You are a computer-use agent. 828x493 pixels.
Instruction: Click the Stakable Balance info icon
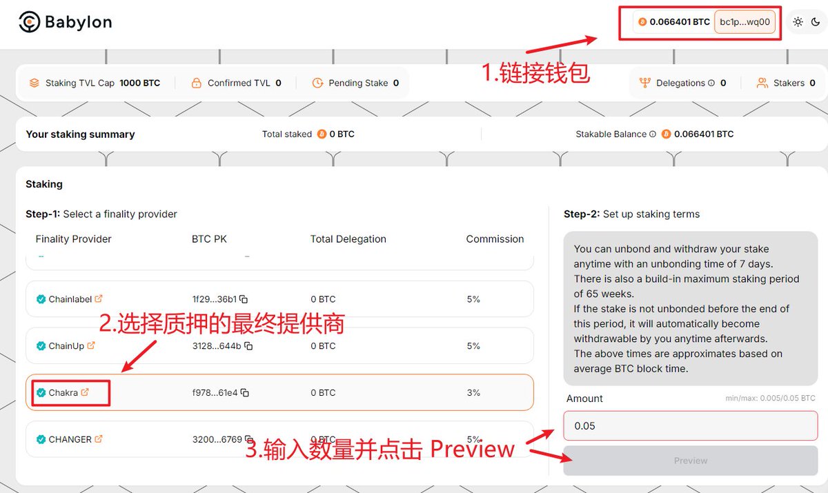pos(652,134)
